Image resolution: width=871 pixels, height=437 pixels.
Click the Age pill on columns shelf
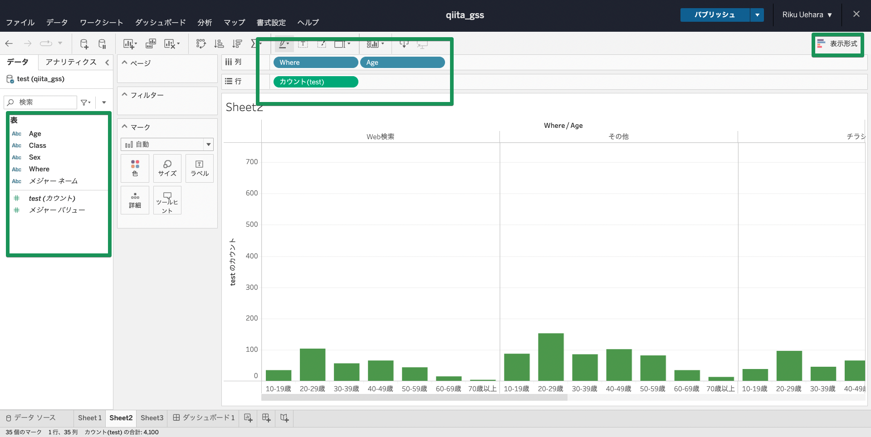[x=402, y=63]
